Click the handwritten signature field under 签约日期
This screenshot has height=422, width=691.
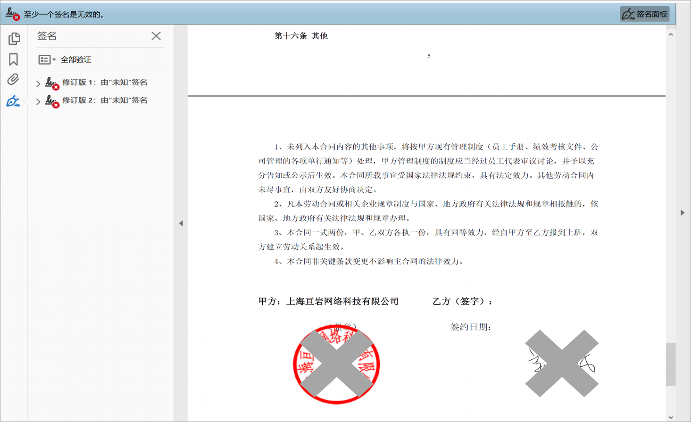tap(562, 363)
